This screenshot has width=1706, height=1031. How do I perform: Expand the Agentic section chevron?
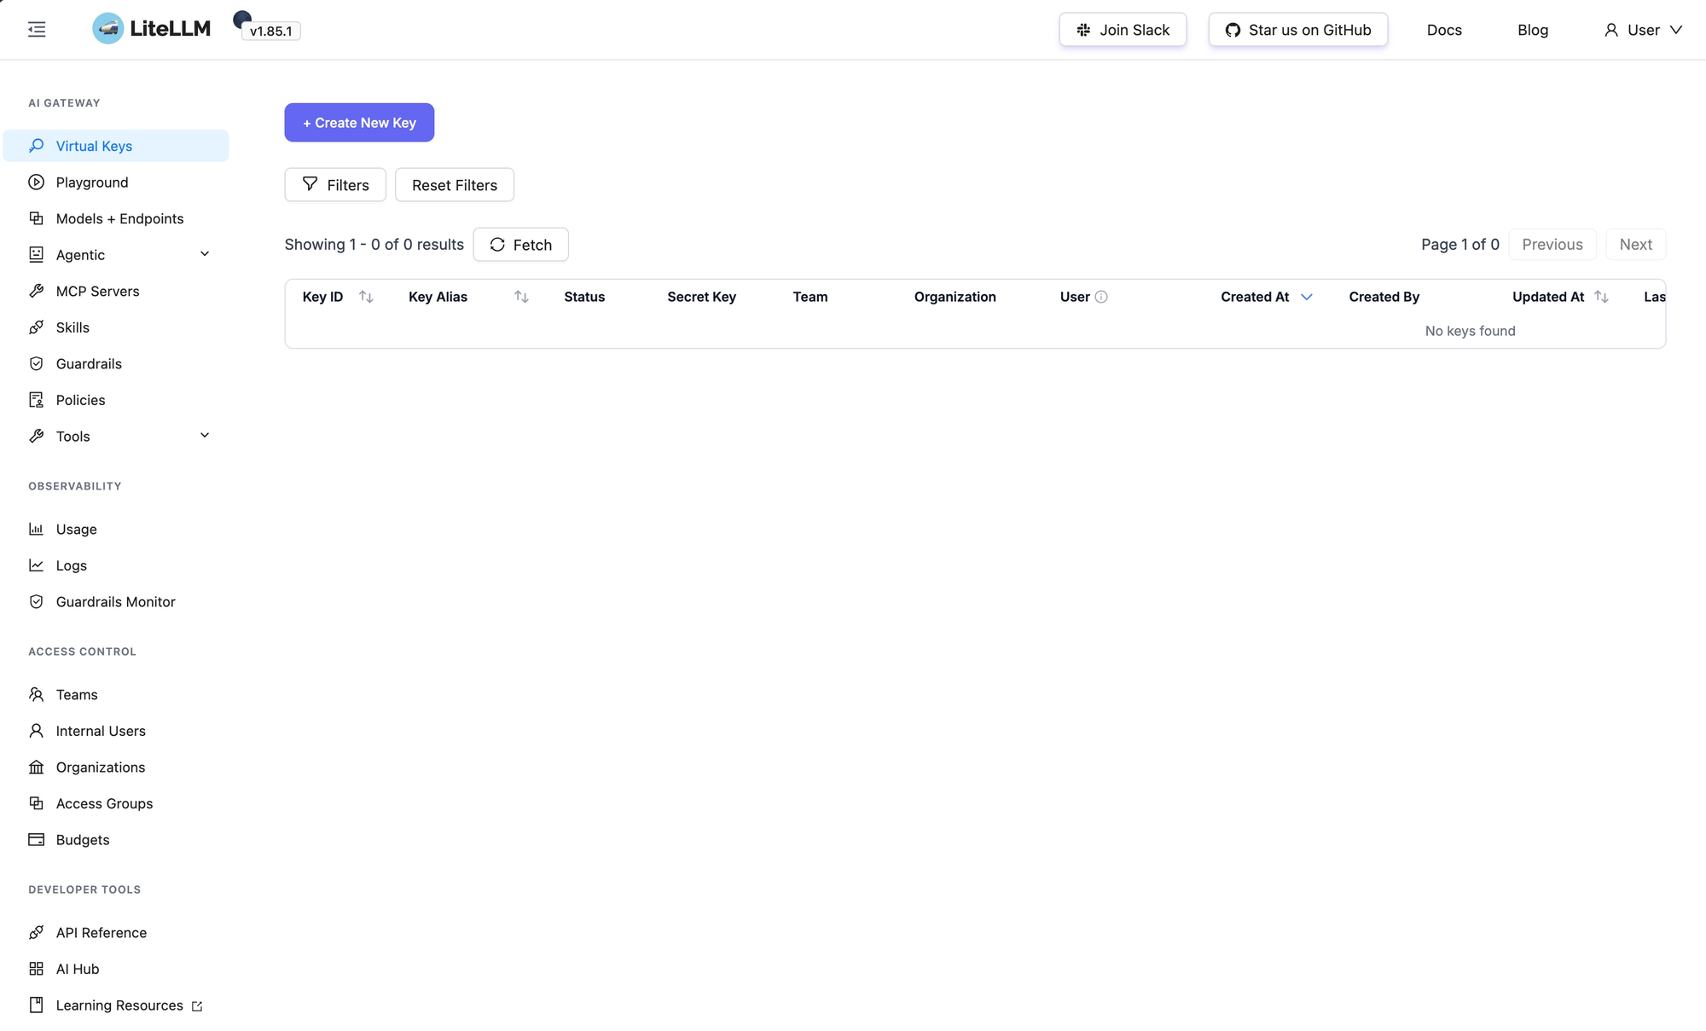205,254
